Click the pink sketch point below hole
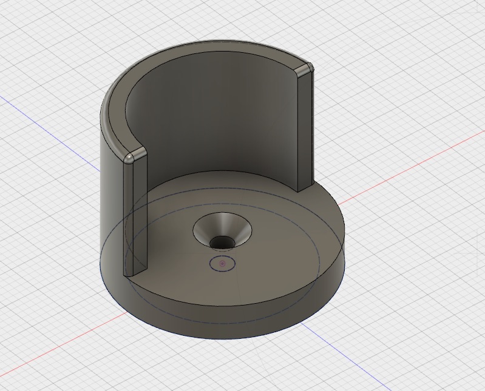 [x=223, y=264]
